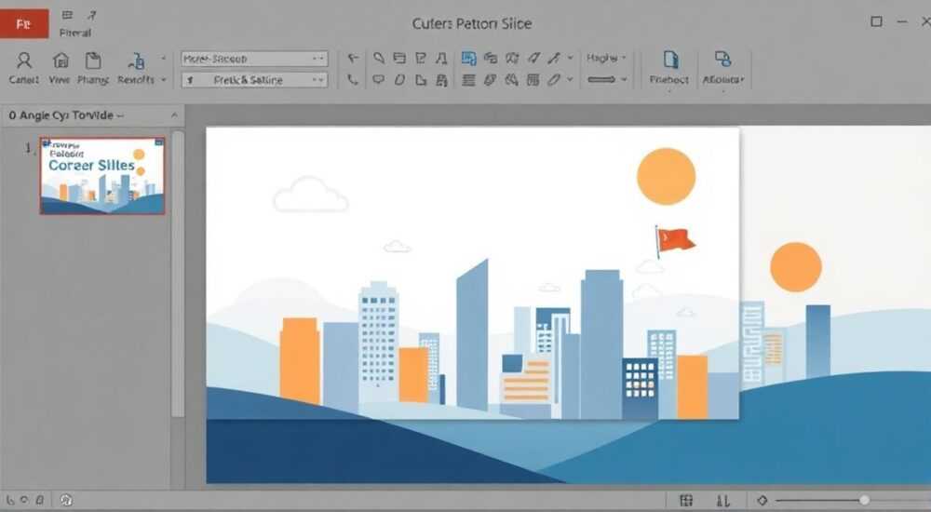Open the Renofts label dropdown arrow

pyautogui.click(x=163, y=80)
